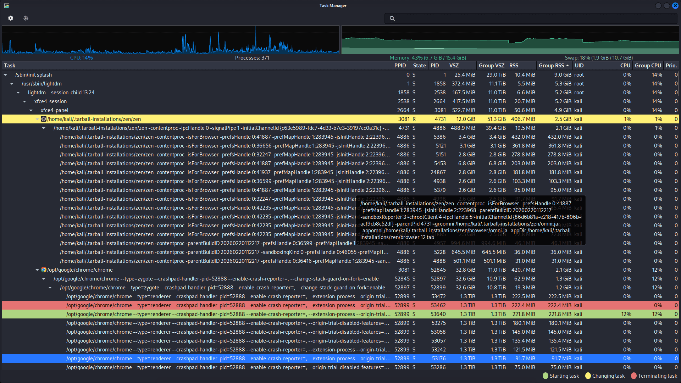The image size is (681, 383).
Task: Collapse the xfce4-panel process branch
Action: pos(31,110)
